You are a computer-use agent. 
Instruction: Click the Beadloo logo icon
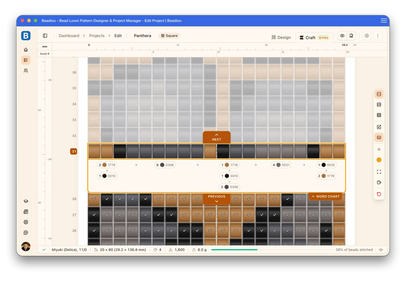26,36
